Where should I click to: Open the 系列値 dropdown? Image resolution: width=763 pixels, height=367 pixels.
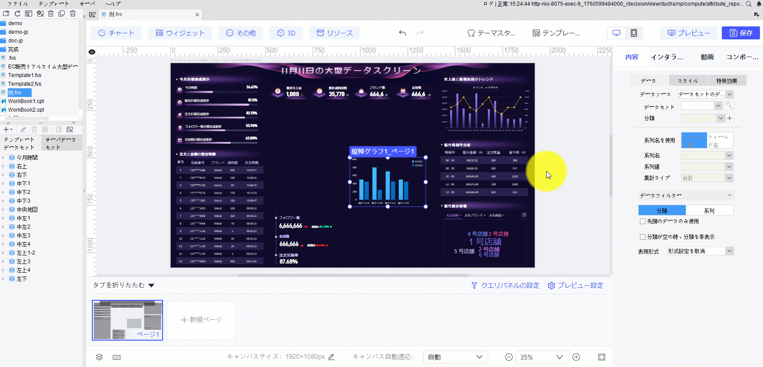pos(707,167)
